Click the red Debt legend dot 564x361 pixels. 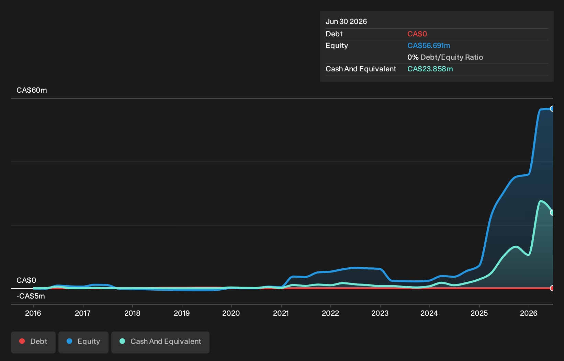click(22, 341)
